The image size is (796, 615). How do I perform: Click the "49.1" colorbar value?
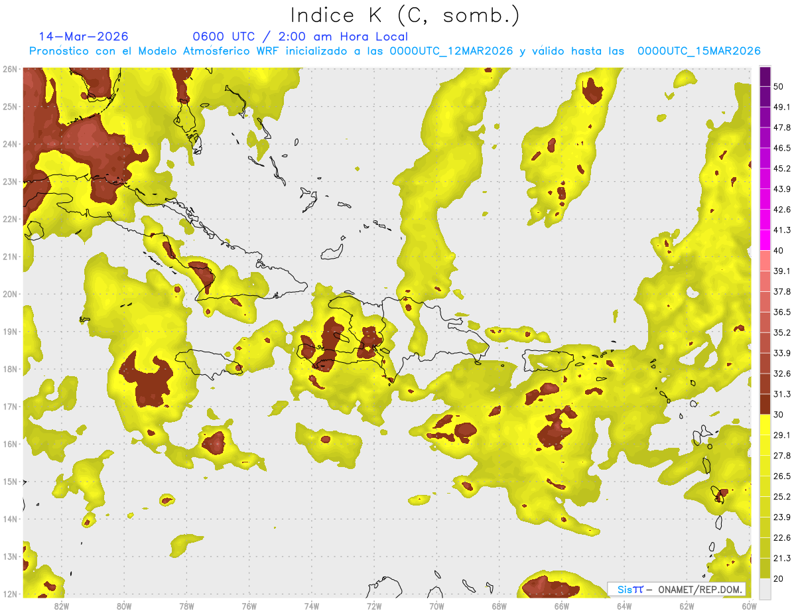point(782,106)
